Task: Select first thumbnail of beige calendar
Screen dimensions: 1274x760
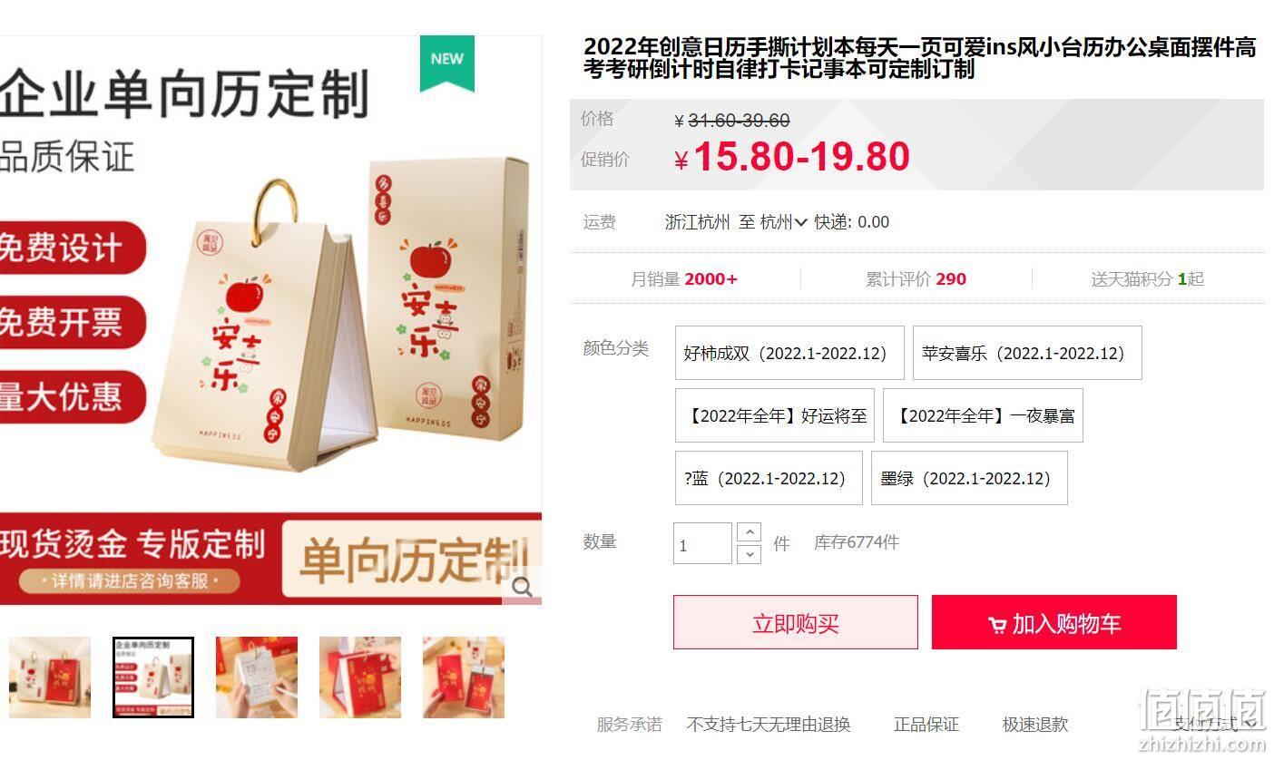Action: tap(50, 677)
